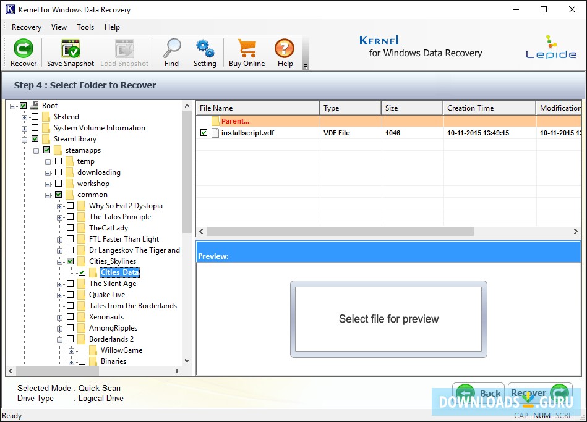Check the $Extend checkbox
587x422 pixels.
(x=35, y=117)
